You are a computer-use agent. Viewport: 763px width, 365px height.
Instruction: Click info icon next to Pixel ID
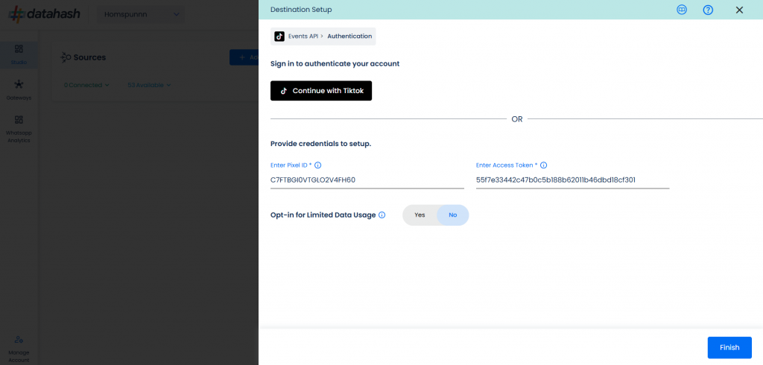tap(317, 165)
